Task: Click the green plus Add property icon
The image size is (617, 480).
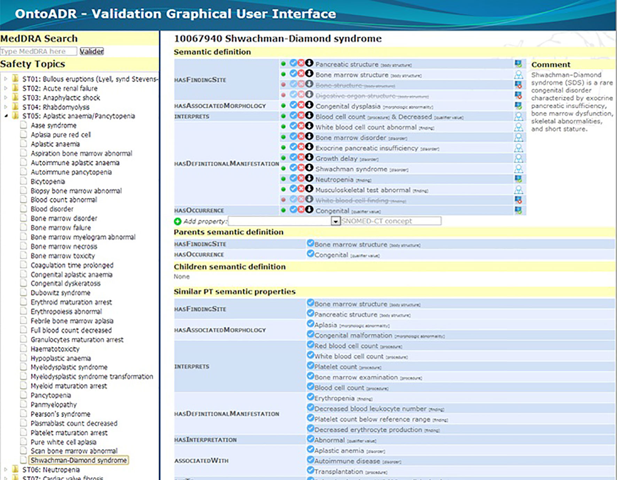Action: coord(178,221)
